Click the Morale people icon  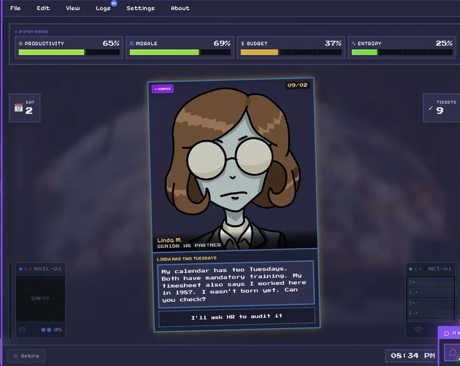click(x=132, y=43)
